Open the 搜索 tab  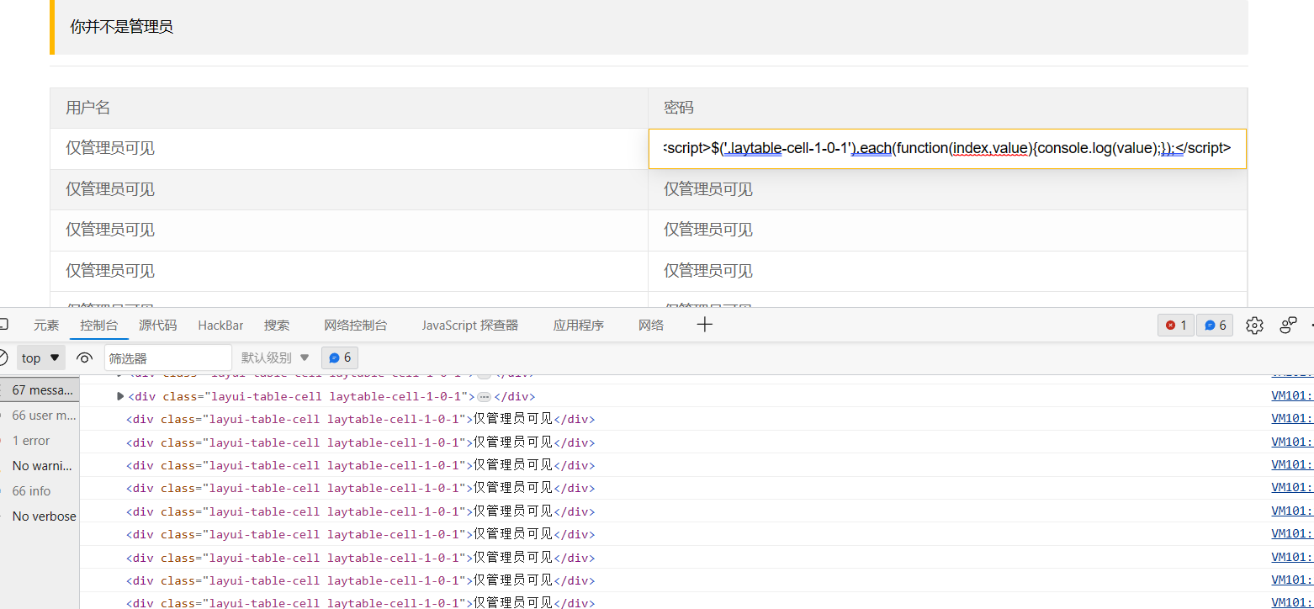coord(277,326)
